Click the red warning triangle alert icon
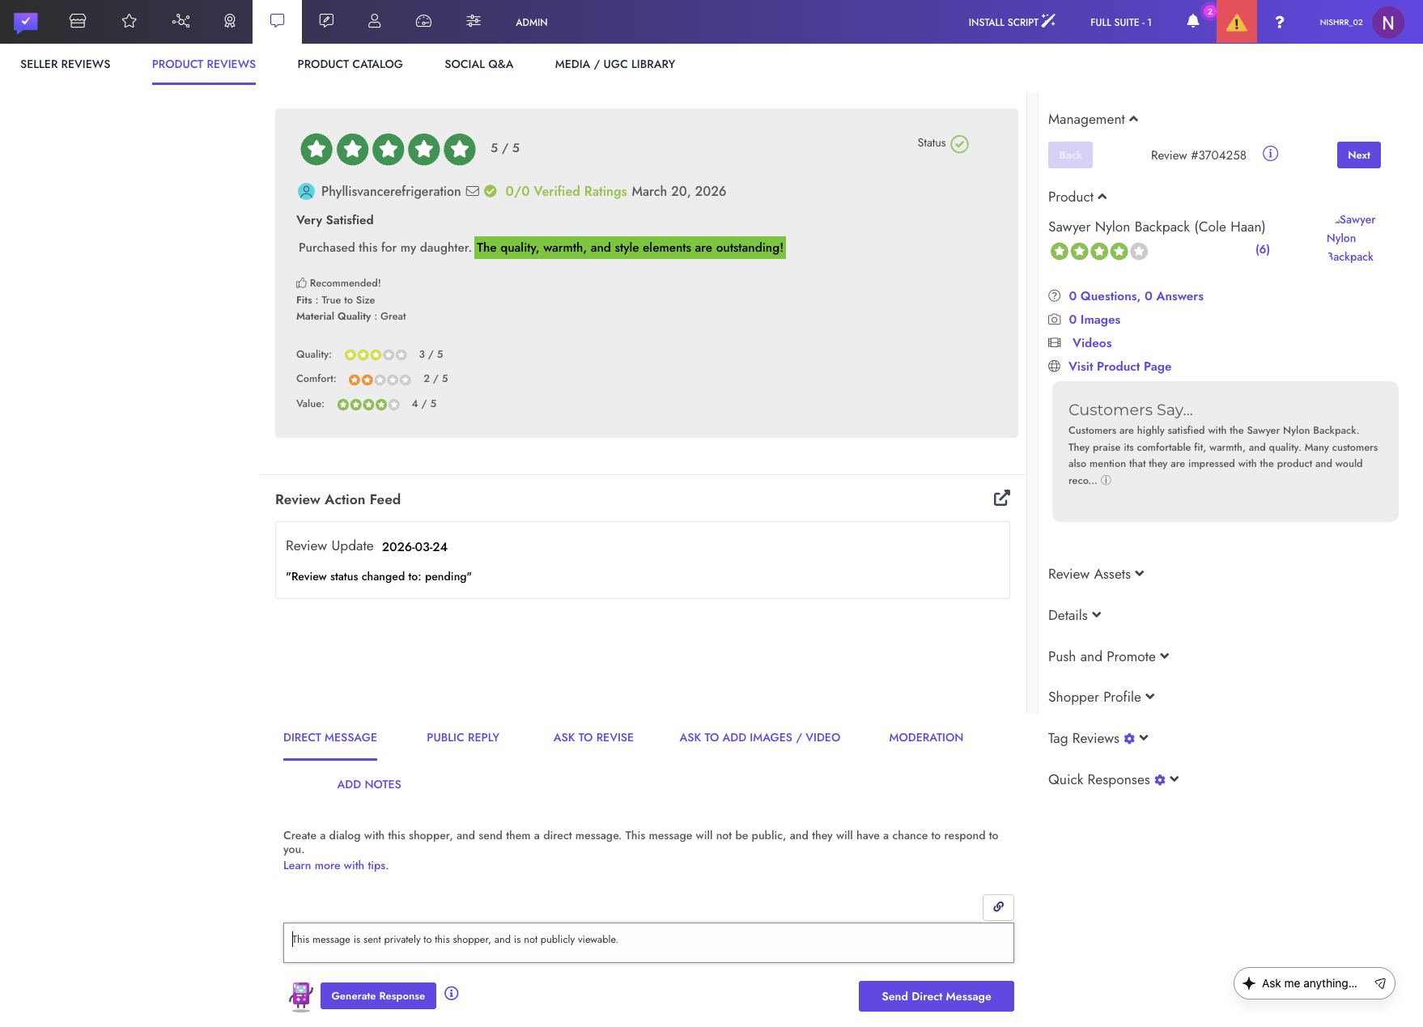This screenshot has height=1027, width=1423. tap(1236, 22)
